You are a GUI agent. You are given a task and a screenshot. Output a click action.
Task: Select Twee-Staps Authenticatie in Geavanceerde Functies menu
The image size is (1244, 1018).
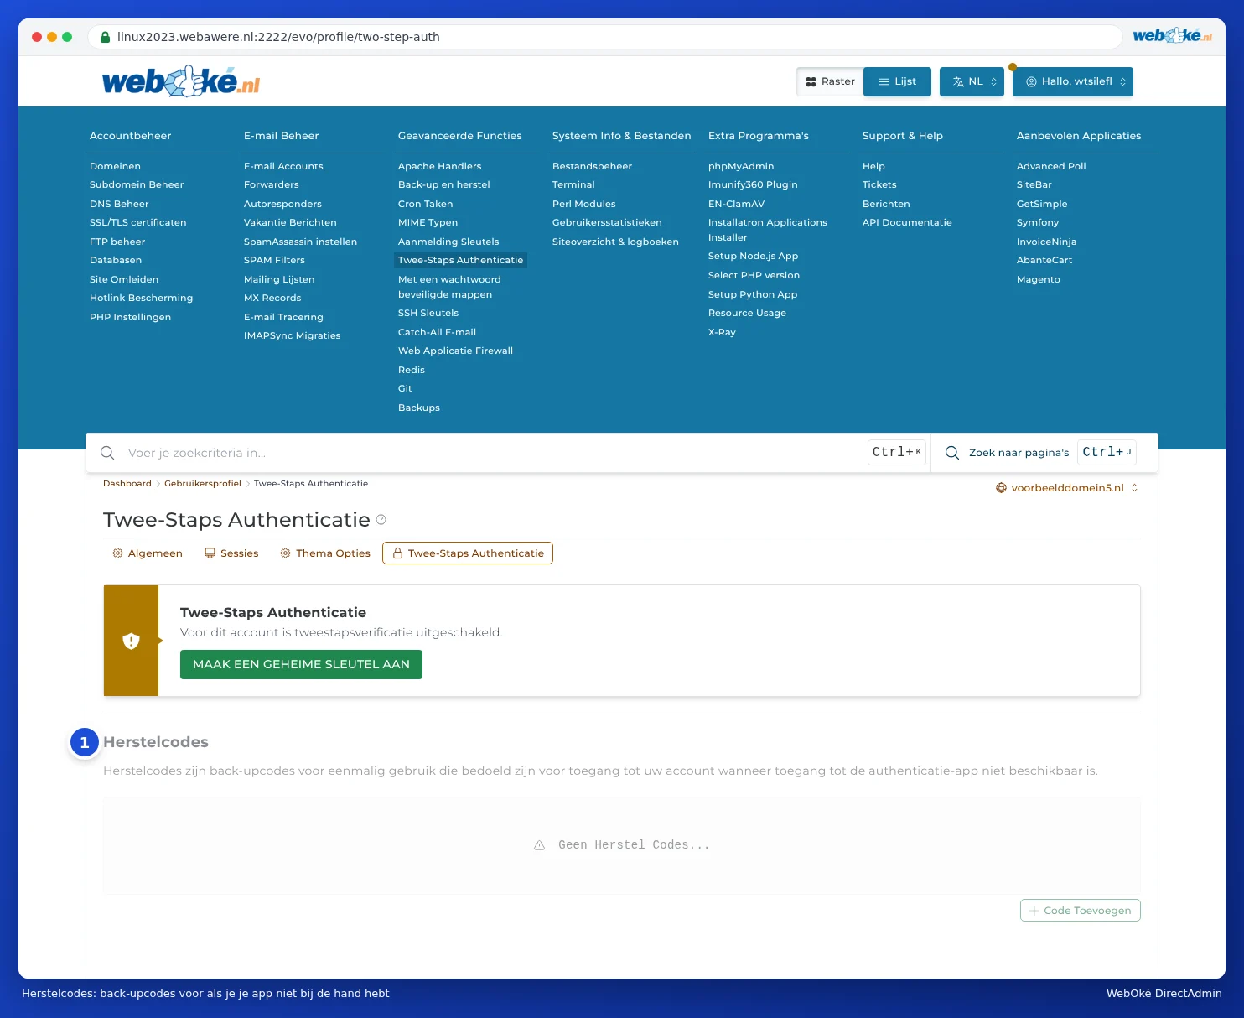click(x=460, y=260)
